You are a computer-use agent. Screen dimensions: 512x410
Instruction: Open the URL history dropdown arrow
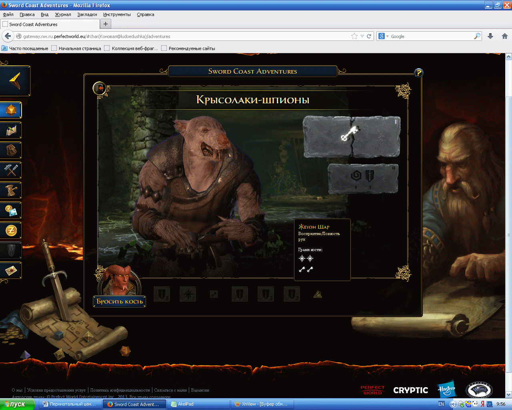pos(362,36)
